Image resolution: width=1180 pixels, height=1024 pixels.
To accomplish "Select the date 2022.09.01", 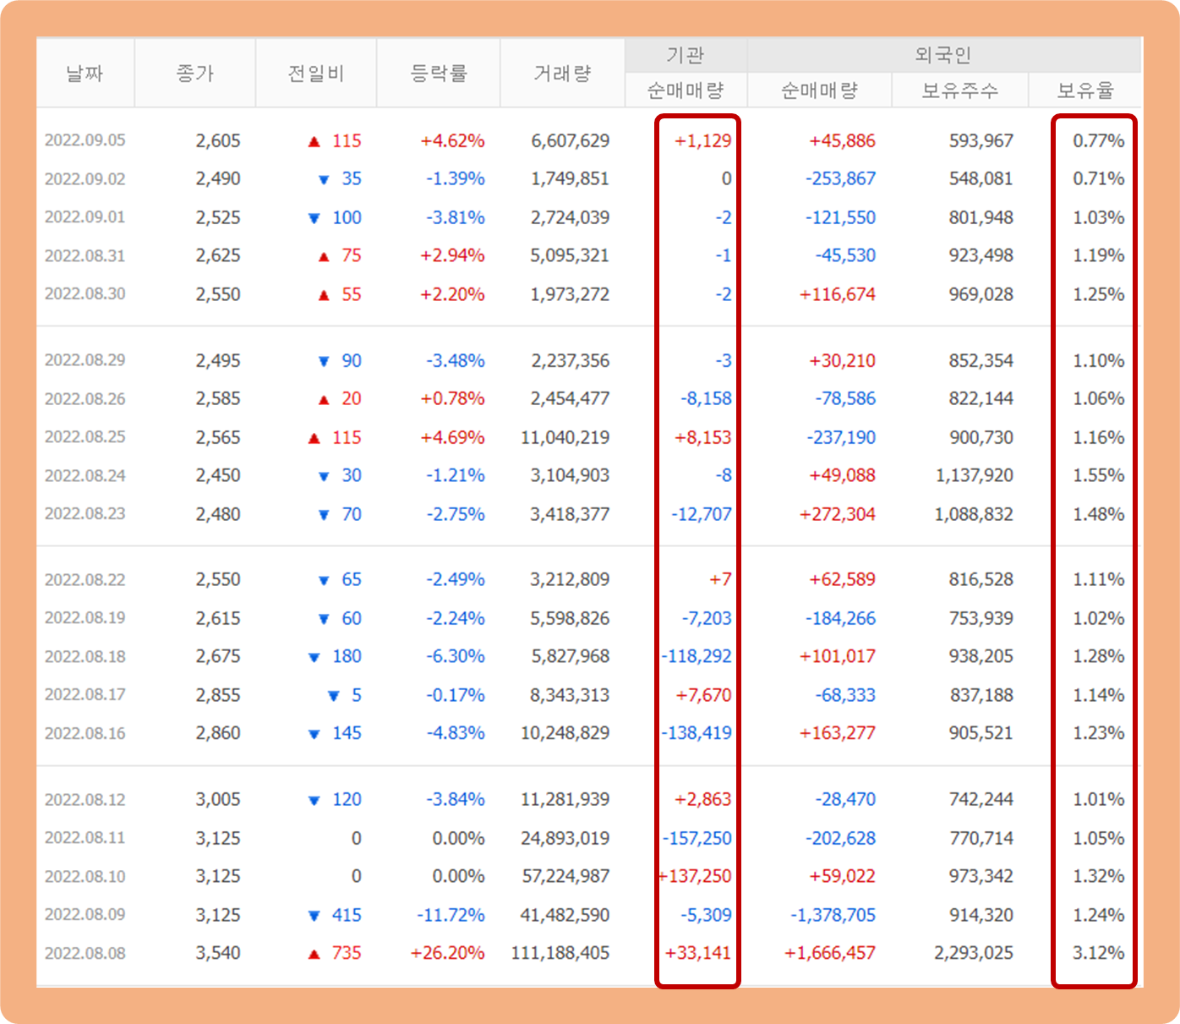I will (x=85, y=217).
